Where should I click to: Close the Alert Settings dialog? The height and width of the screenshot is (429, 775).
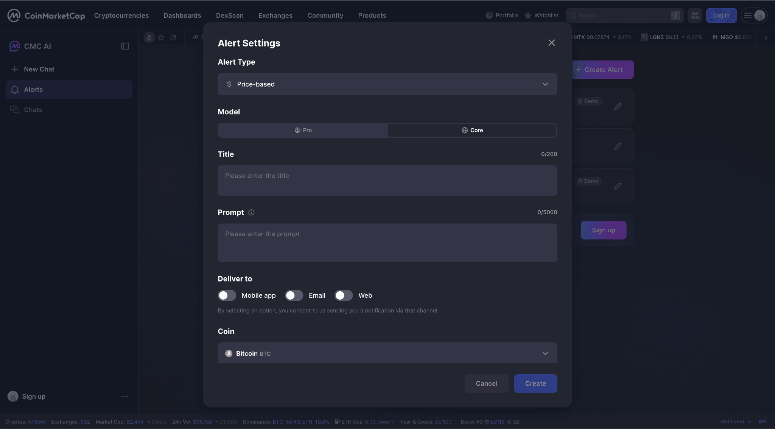552,43
